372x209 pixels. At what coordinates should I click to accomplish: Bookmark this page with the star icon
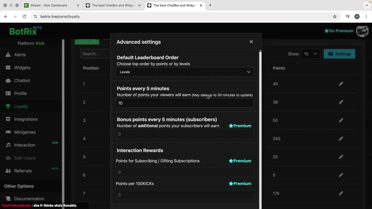pos(335,17)
